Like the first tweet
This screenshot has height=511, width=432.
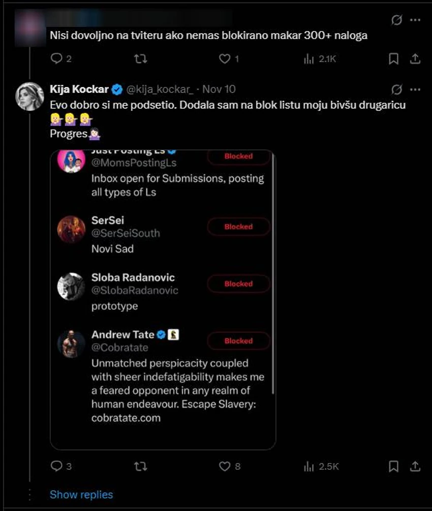coord(224,58)
